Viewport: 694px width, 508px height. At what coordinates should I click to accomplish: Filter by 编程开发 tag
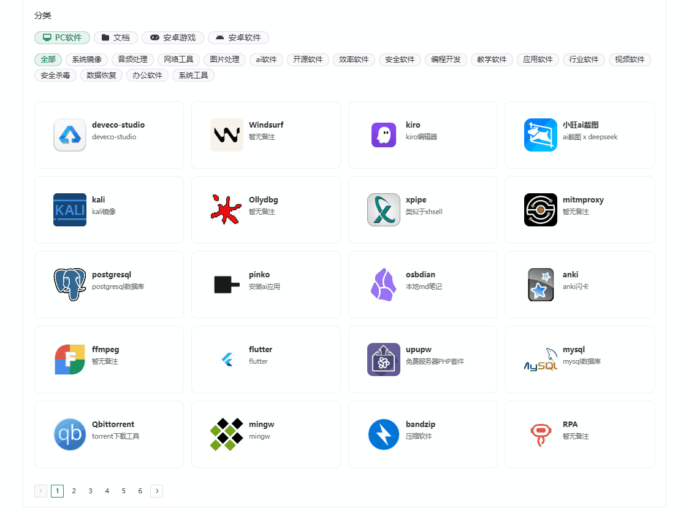pyautogui.click(x=446, y=60)
